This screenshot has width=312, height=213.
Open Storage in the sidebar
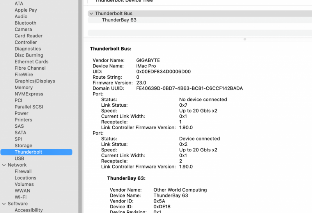(23, 146)
